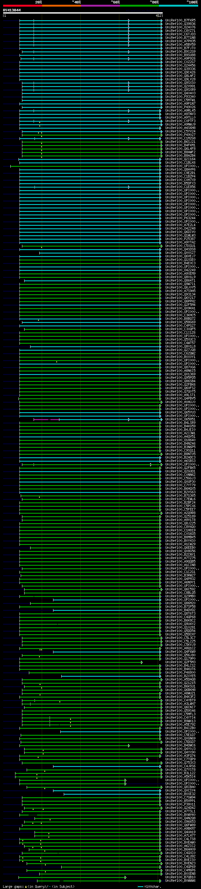Image resolution: width=201 pixels, height=889 pixels.
Task: Click the cyan alignment bar for UniRef100_B7FKR5
Action: pos(91,20)
